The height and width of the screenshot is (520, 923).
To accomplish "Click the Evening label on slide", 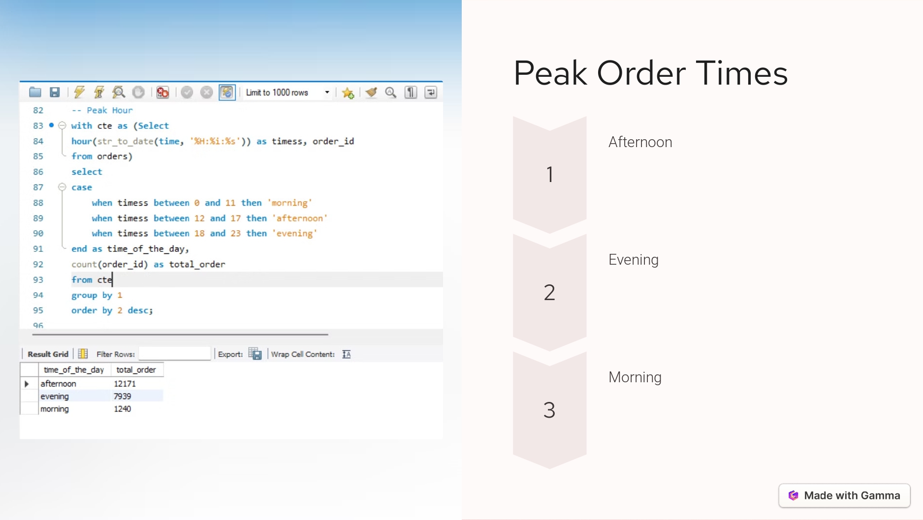I will (634, 260).
